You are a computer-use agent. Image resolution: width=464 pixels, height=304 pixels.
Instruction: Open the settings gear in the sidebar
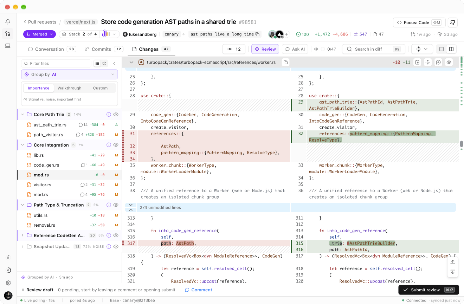(8, 283)
